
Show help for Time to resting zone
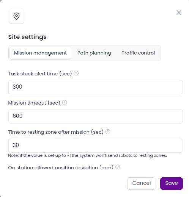pyautogui.click(x=108, y=132)
